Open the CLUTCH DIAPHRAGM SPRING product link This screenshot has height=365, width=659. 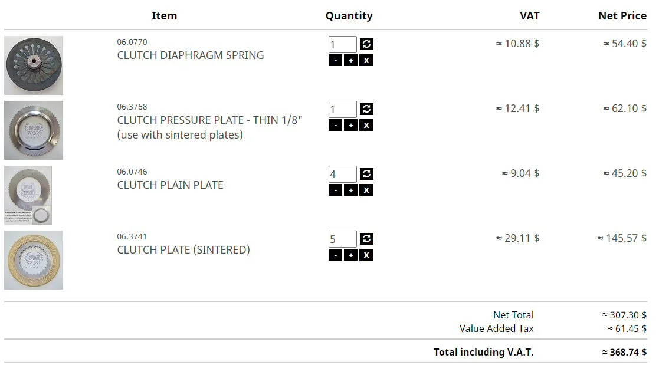[190, 55]
